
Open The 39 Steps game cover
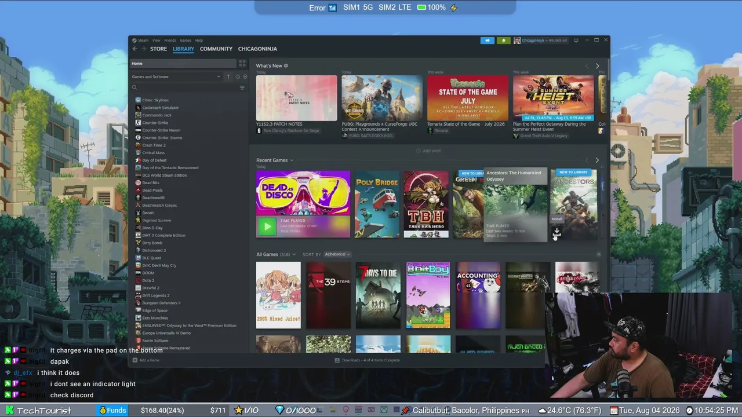click(x=328, y=295)
